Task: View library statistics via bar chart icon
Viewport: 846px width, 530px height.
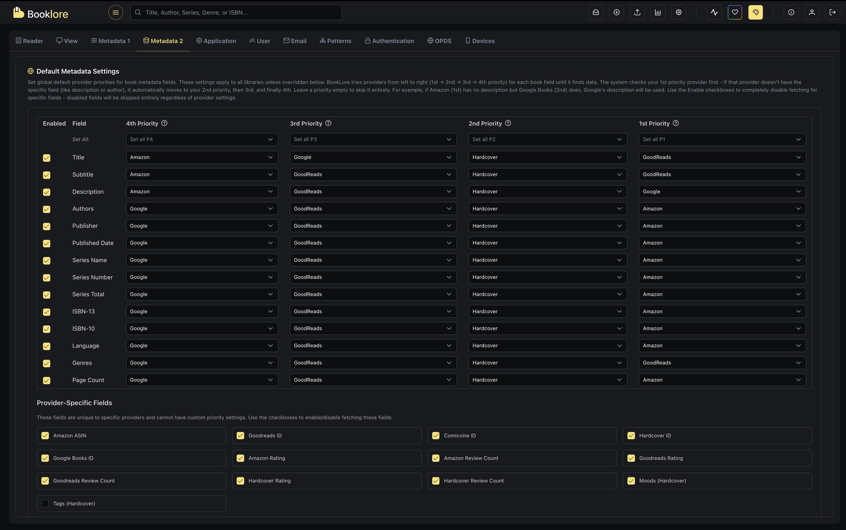Action: click(x=658, y=12)
